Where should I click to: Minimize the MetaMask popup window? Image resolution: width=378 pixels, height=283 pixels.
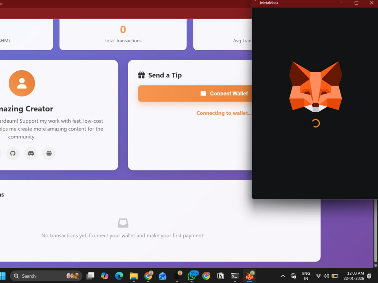[x=342, y=3]
